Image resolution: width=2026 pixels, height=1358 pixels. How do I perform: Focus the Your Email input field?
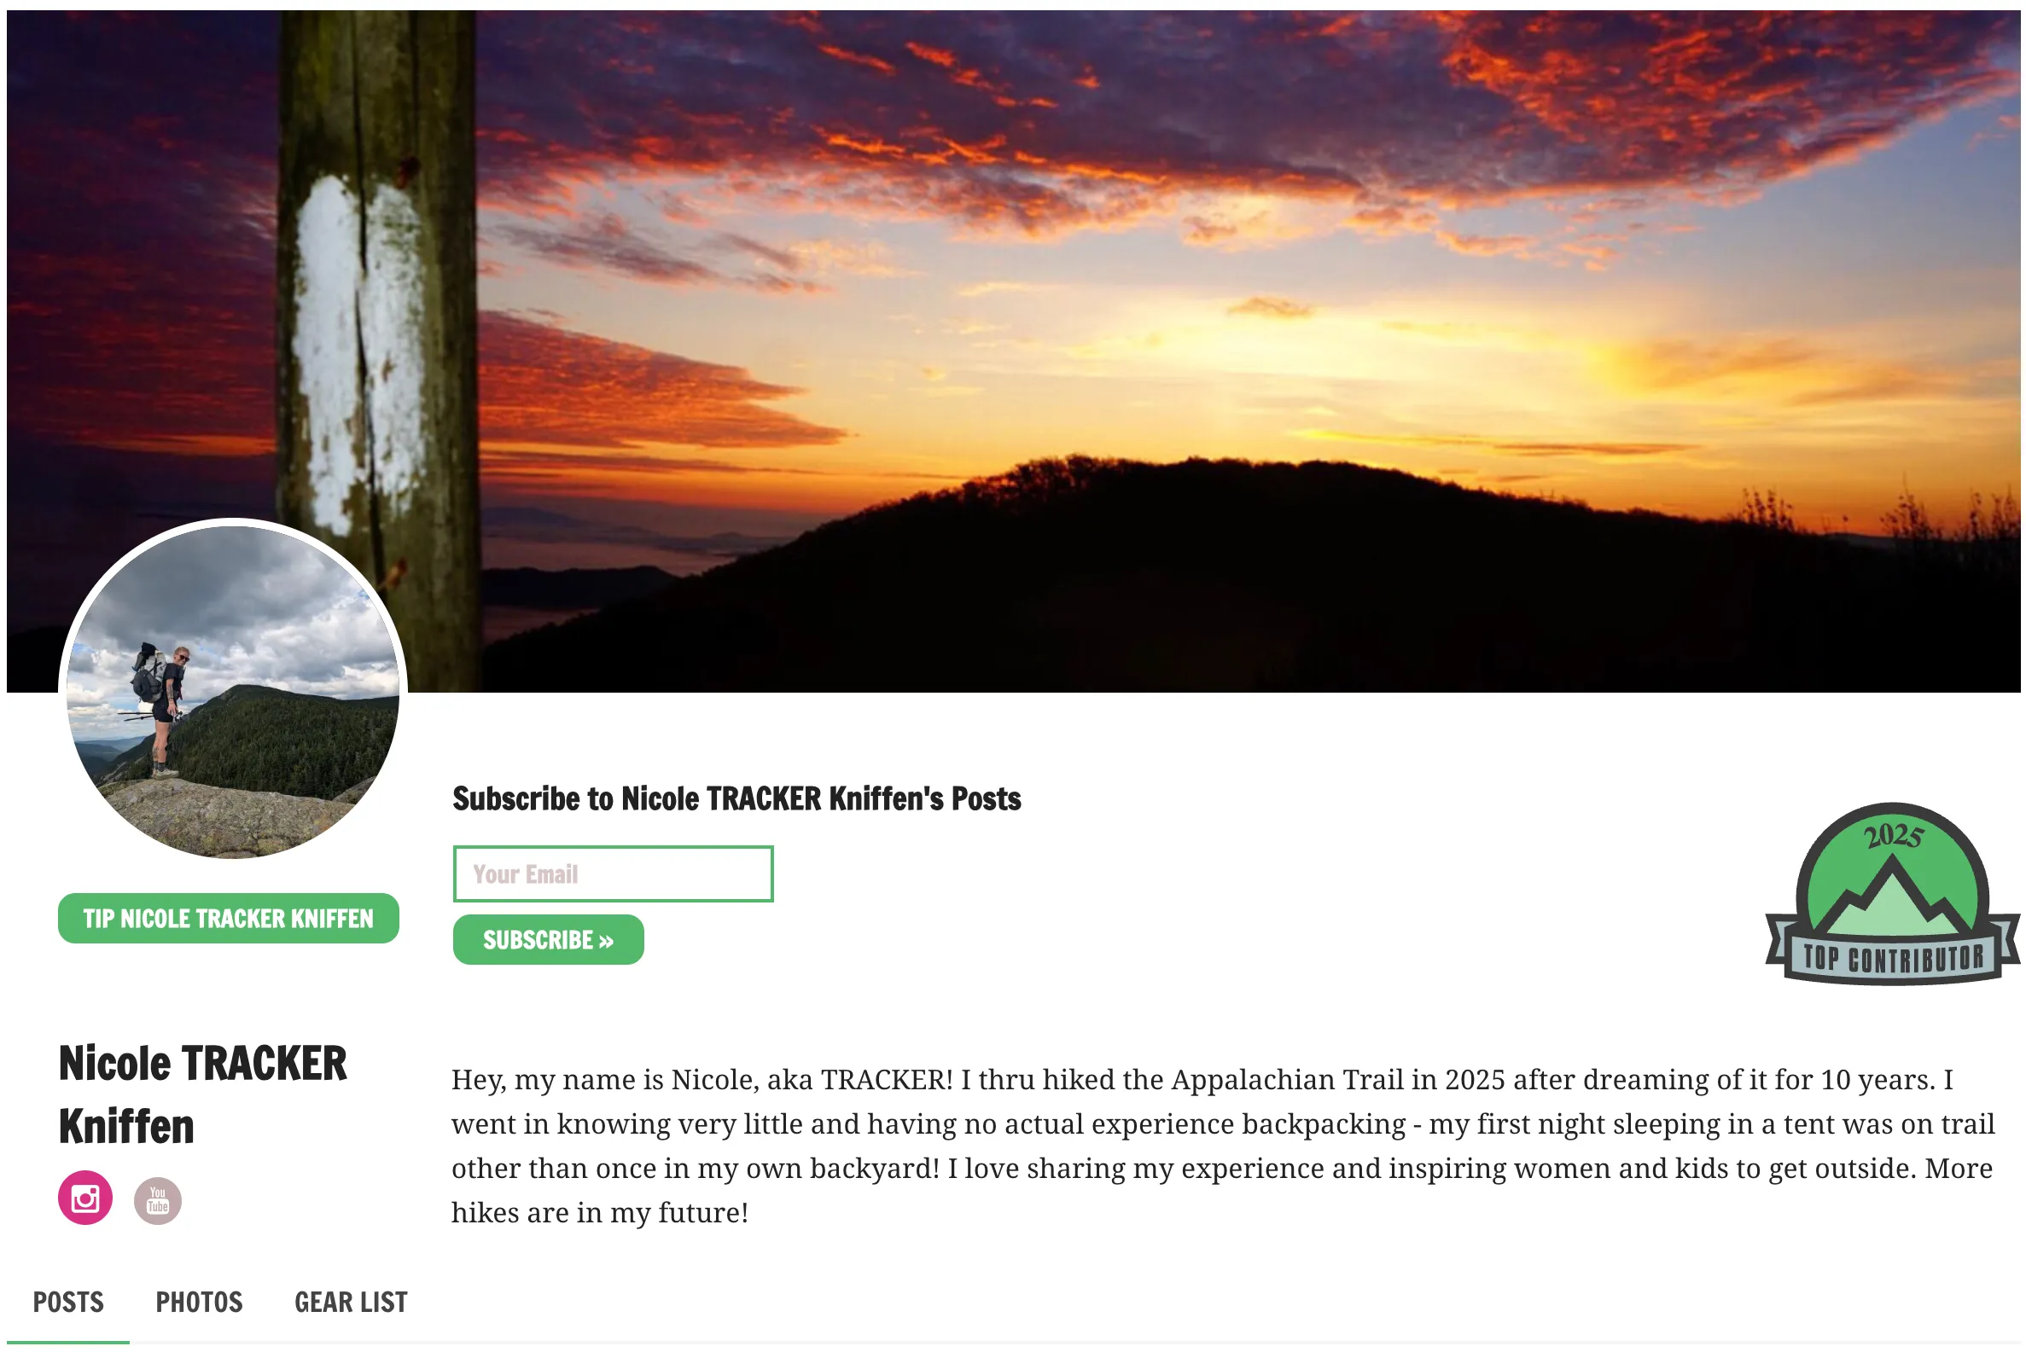pos(614,874)
